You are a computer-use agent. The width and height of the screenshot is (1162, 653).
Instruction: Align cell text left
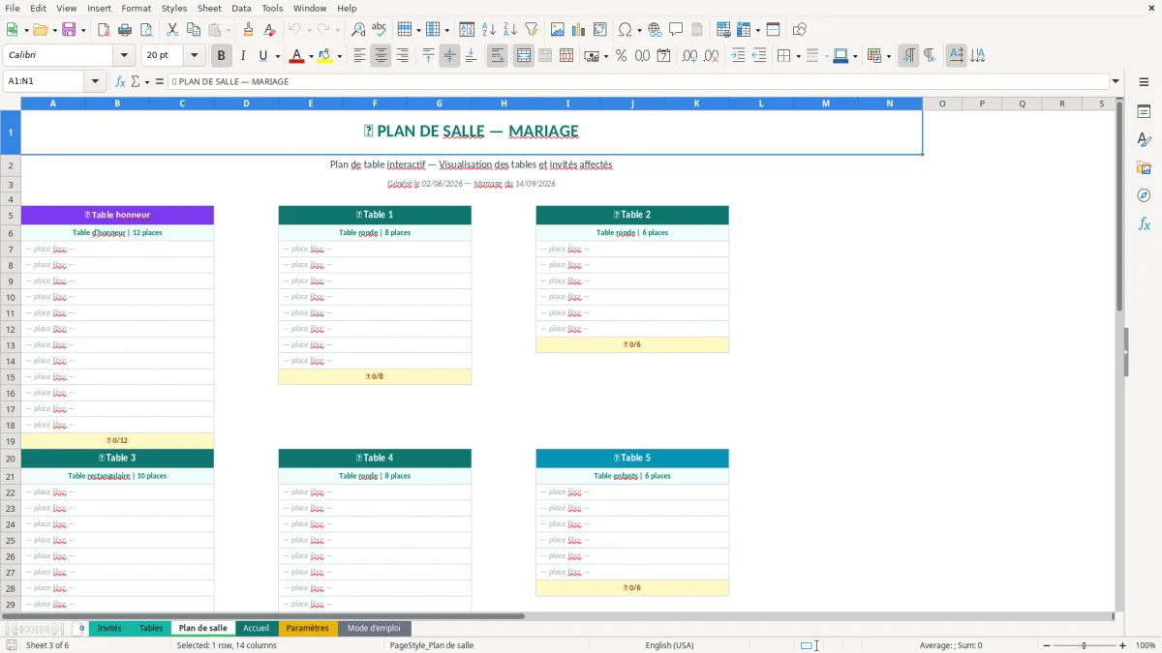(359, 56)
